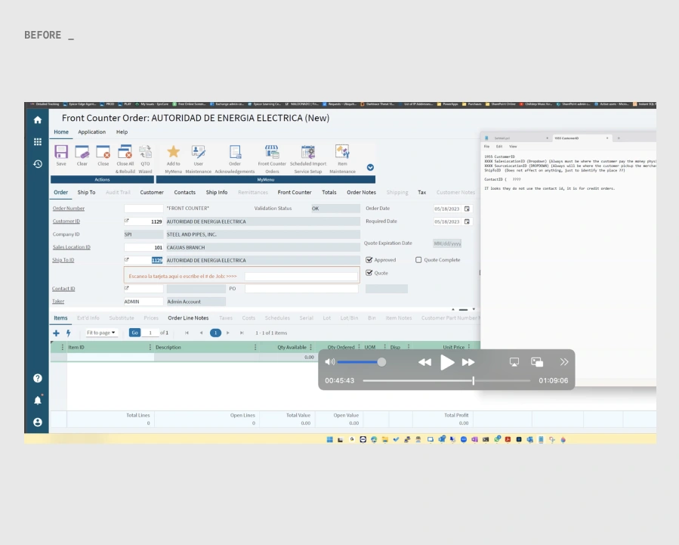Open Description column options menu
The width and height of the screenshot is (679, 545).
pyautogui.click(x=255, y=347)
